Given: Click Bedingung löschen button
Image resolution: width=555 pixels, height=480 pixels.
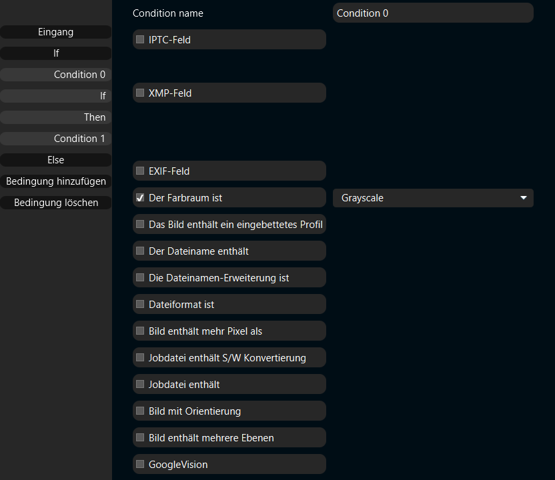Looking at the screenshot, I should pyautogui.click(x=56, y=203).
